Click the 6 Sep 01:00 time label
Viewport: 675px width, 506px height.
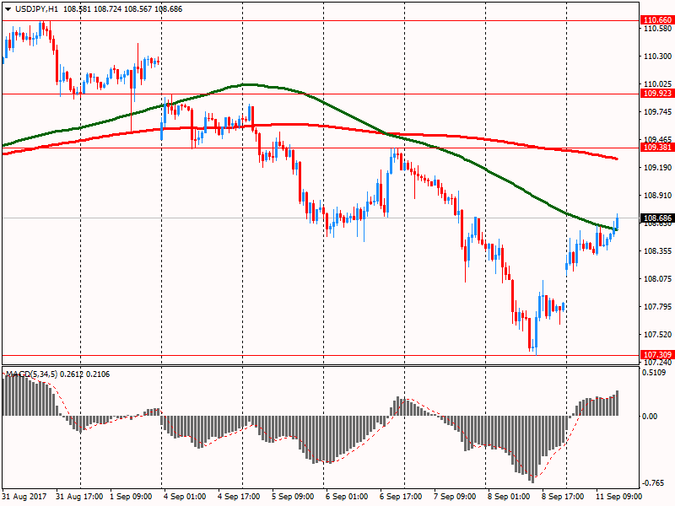pos(347,497)
